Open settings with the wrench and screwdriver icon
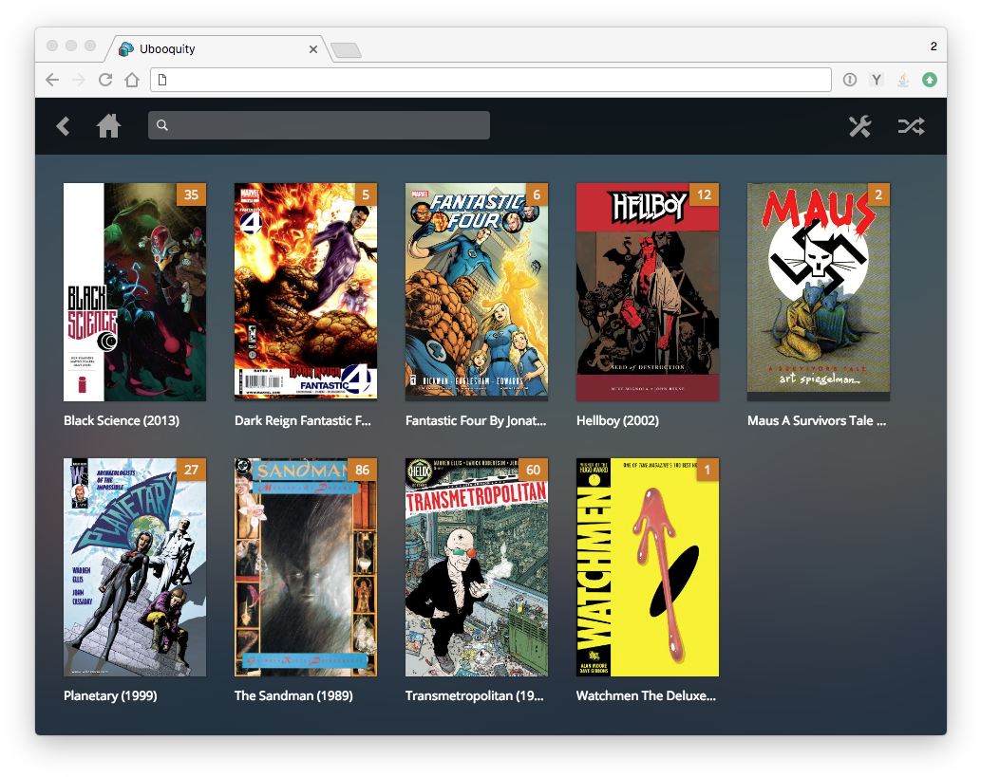Image resolution: width=981 pixels, height=777 pixels. [859, 126]
